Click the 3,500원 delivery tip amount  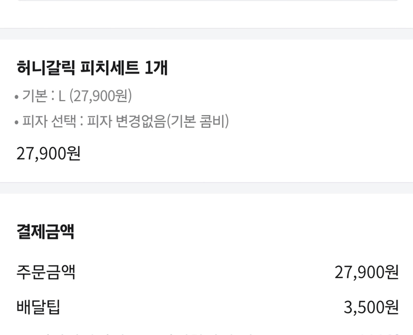(x=371, y=307)
